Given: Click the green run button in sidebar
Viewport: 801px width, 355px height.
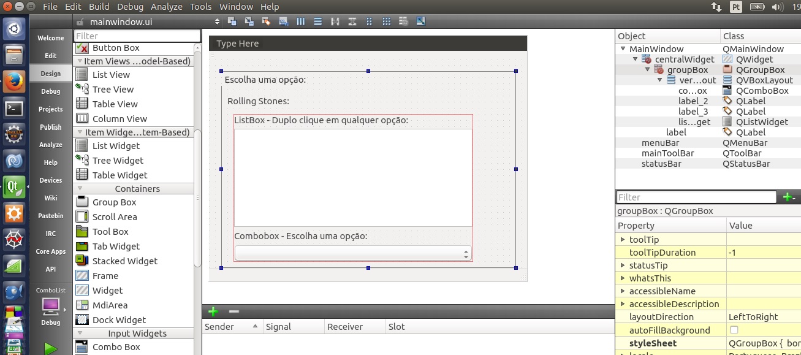Looking at the screenshot, I should pos(50,348).
